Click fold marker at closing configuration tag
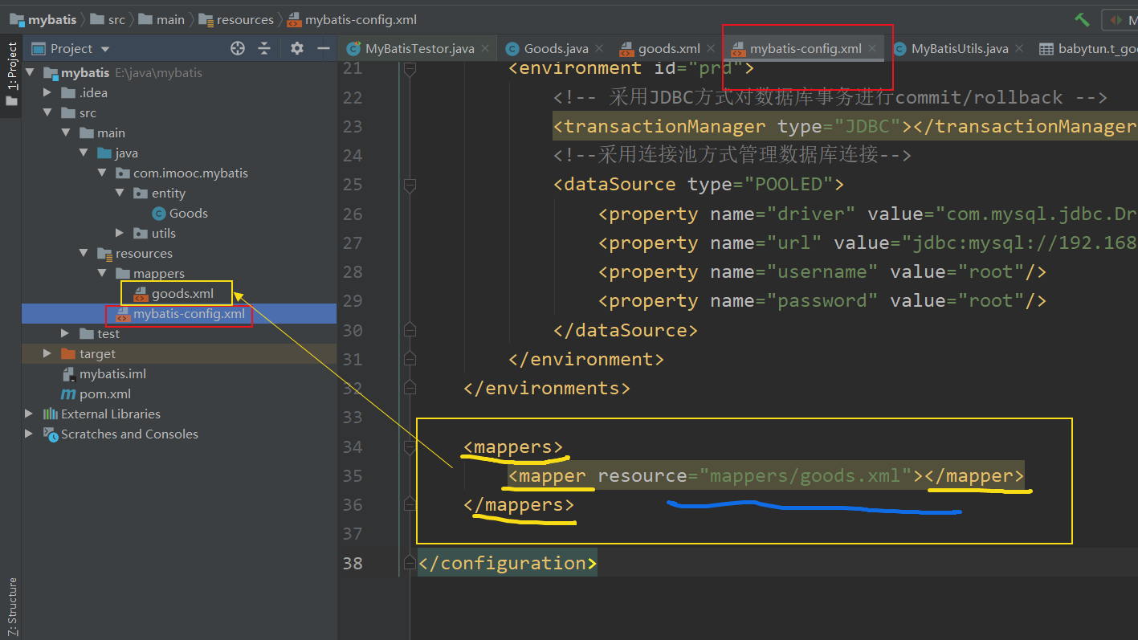The width and height of the screenshot is (1138, 640). pyautogui.click(x=410, y=564)
